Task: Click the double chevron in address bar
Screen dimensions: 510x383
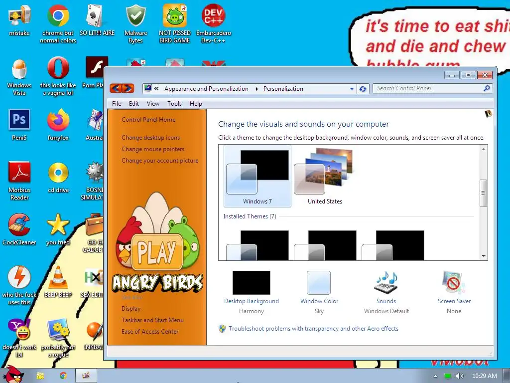Action: click(x=157, y=89)
